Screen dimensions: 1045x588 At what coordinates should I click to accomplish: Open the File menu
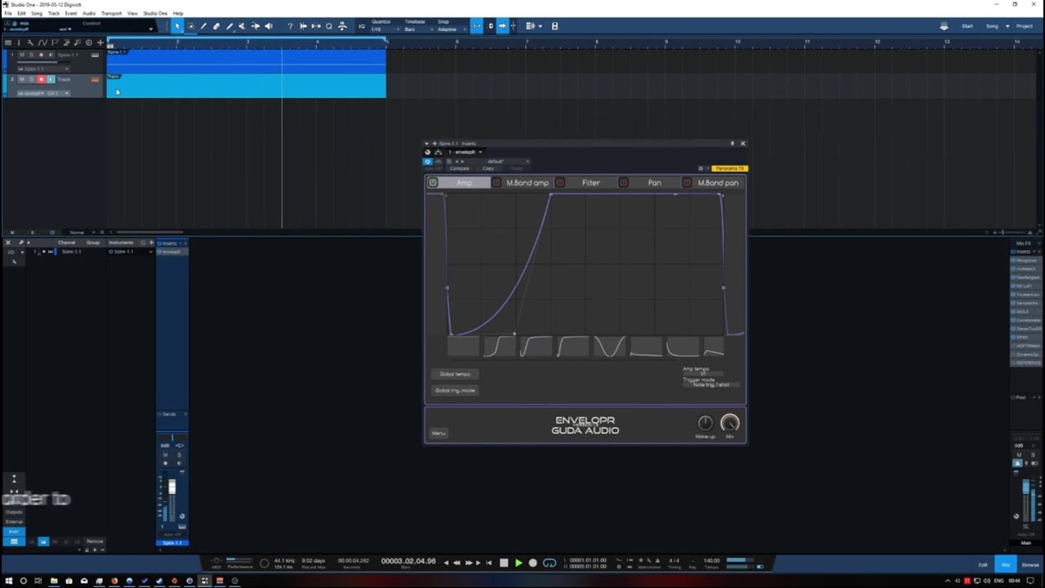tap(8, 14)
